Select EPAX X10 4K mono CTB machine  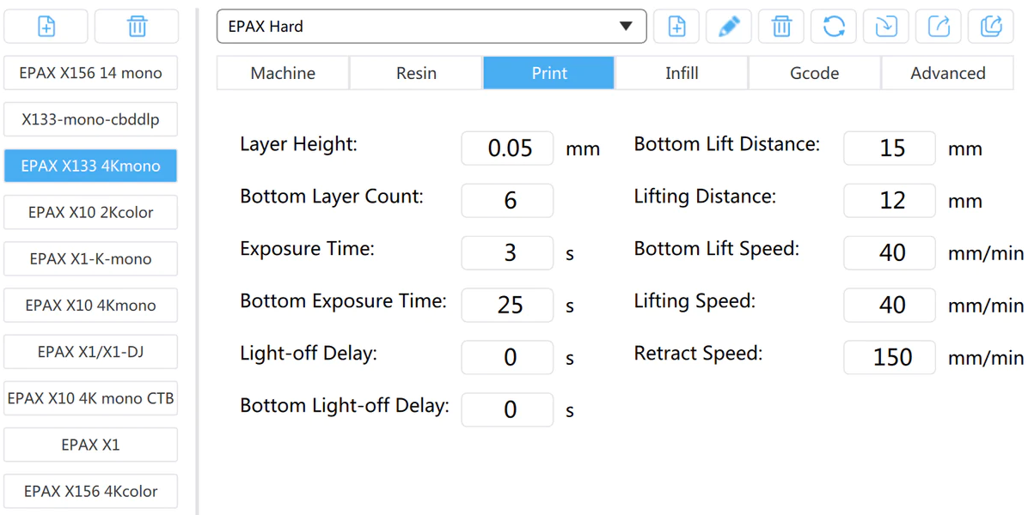click(x=90, y=398)
